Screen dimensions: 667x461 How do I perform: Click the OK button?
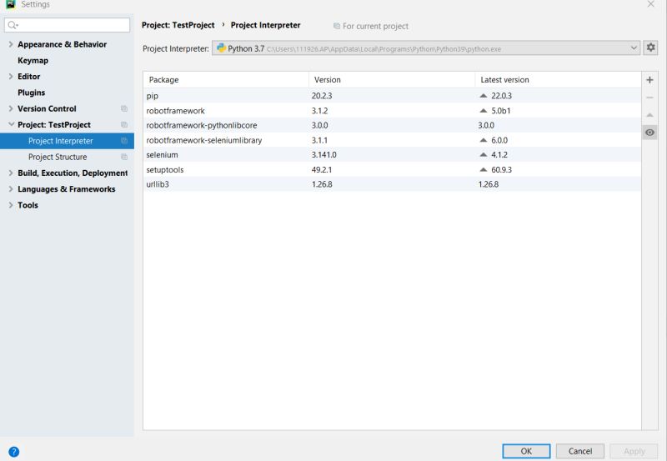[x=526, y=451]
